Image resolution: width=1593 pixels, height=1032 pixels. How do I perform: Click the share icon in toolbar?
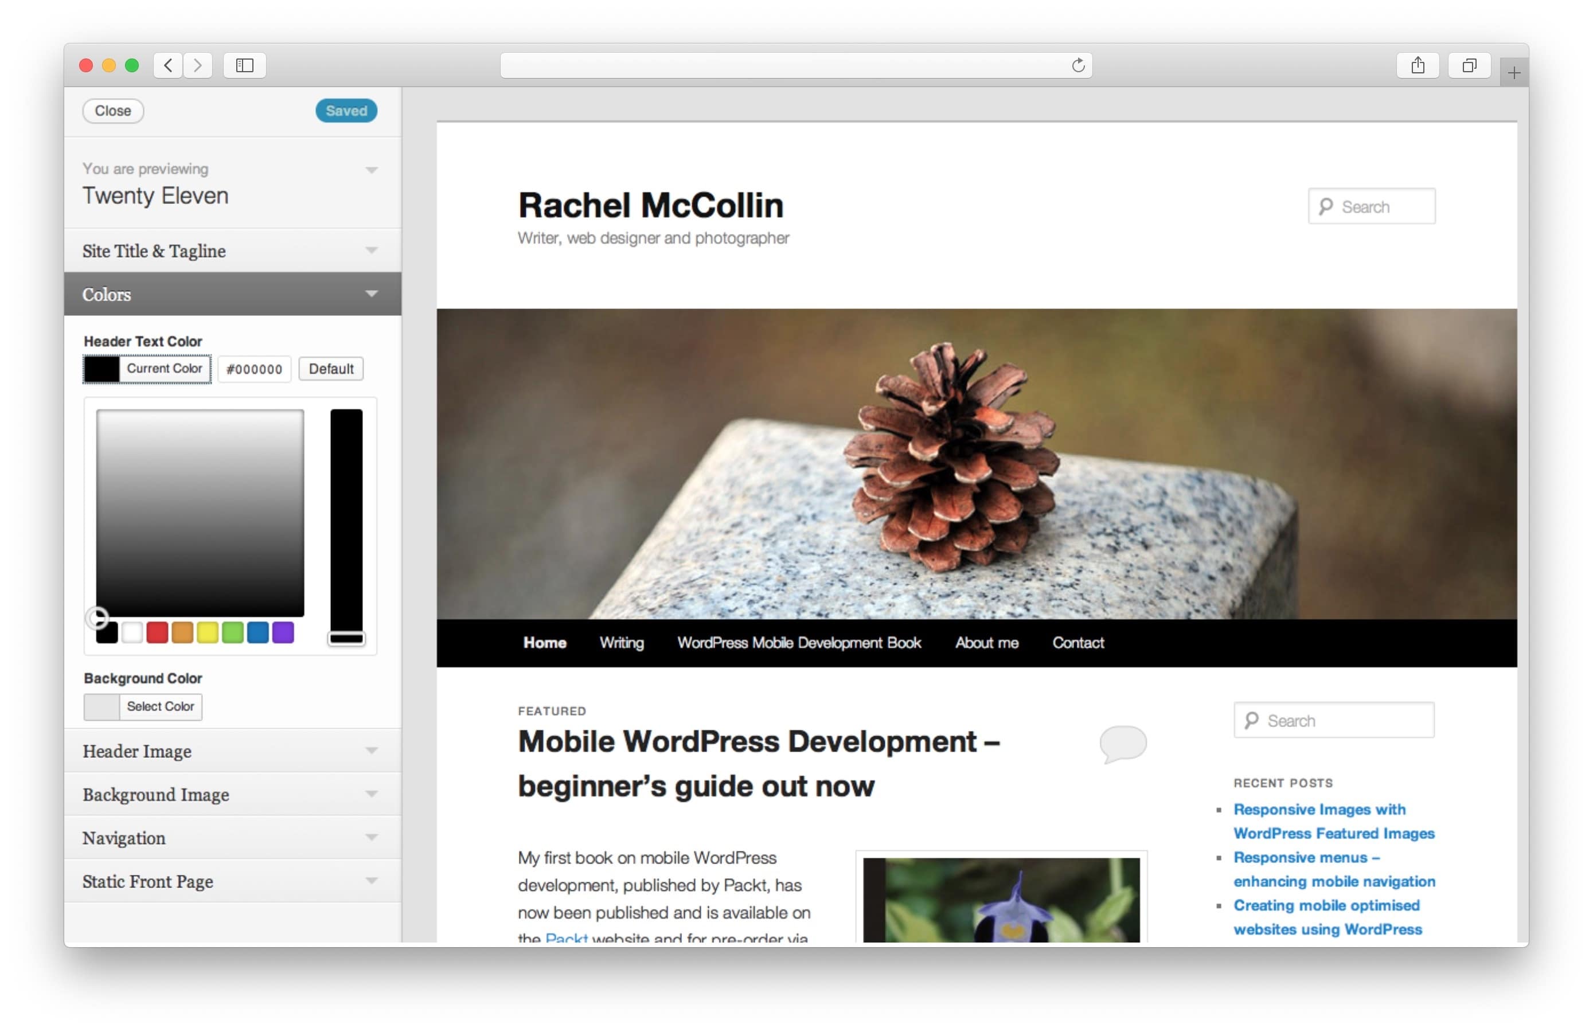1417,65
